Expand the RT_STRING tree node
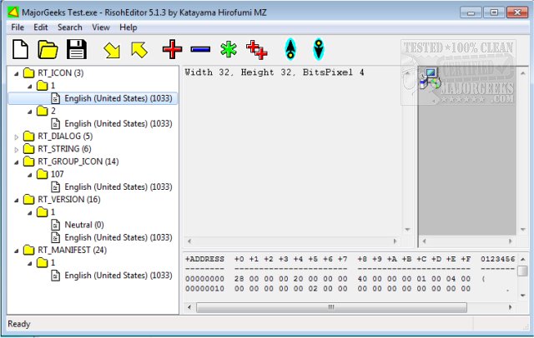The height and width of the screenshot is (338, 534). click(x=17, y=150)
